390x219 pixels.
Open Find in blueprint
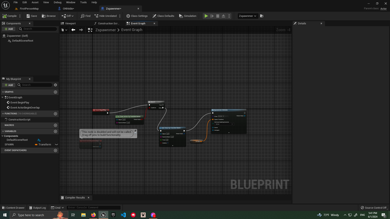click(85, 16)
